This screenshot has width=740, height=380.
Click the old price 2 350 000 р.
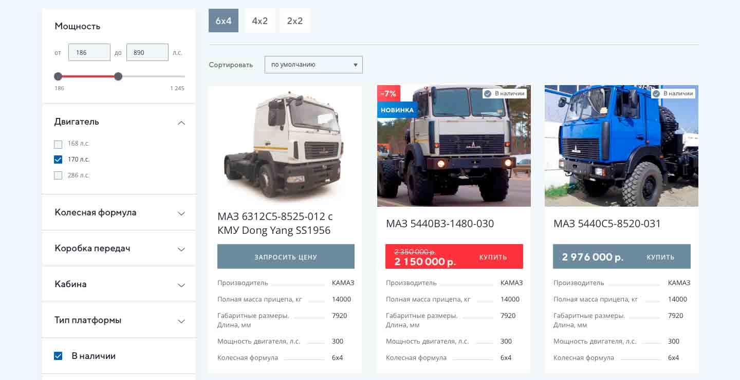coord(415,252)
